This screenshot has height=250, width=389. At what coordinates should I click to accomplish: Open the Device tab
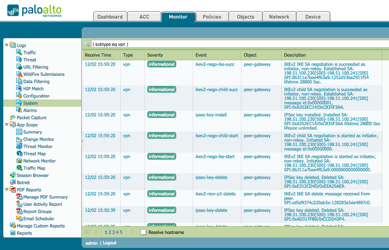click(x=313, y=17)
